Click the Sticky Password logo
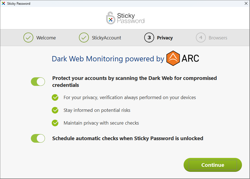The width and height of the screenshot is (250, 179). 125,17
